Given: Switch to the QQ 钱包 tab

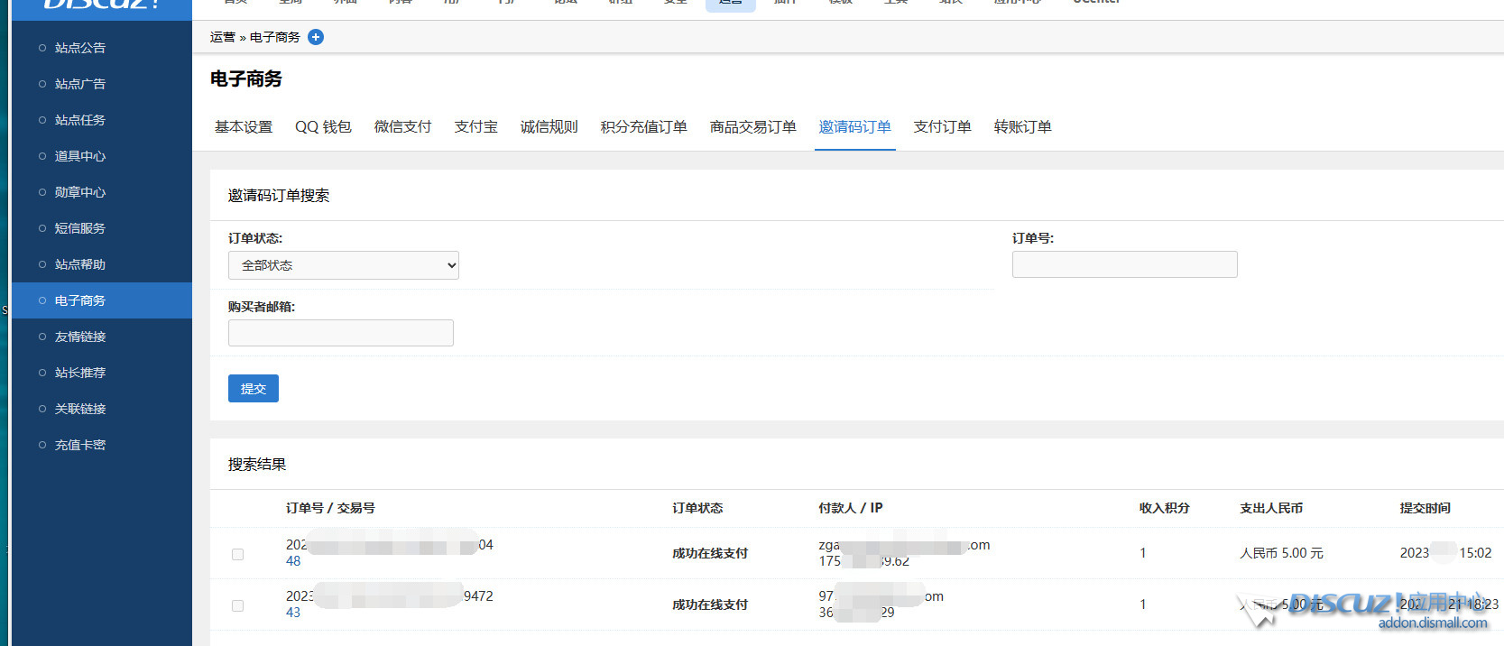Looking at the screenshot, I should [x=323, y=127].
